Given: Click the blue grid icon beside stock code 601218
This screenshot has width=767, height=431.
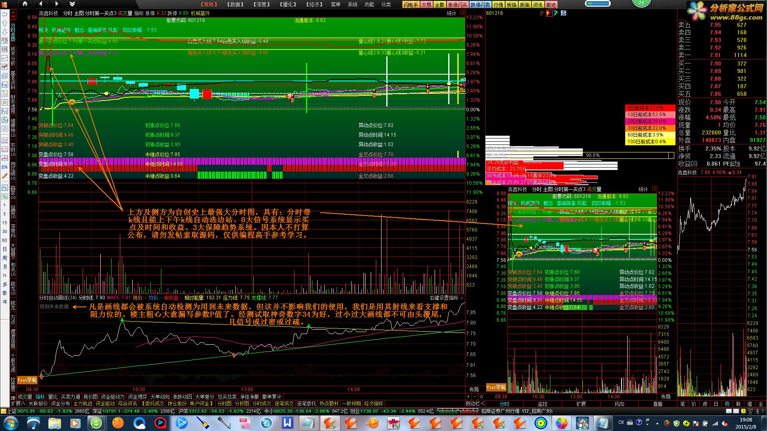Looking at the screenshot, I should pos(564,13).
